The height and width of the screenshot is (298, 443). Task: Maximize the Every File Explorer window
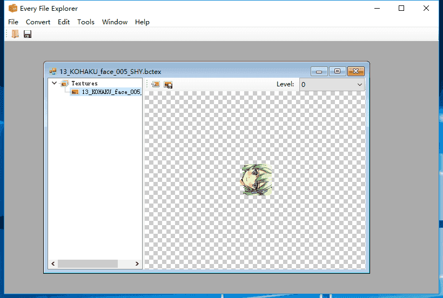[401, 8]
